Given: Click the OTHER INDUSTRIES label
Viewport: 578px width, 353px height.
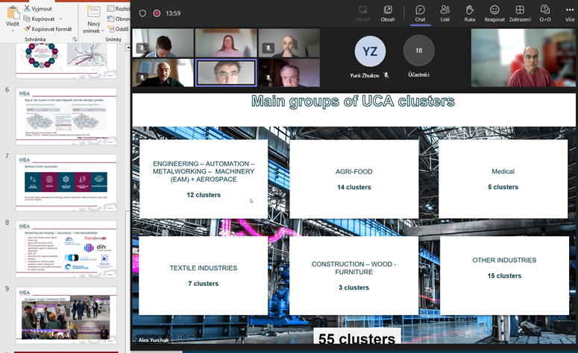Looking at the screenshot, I should 504,260.
